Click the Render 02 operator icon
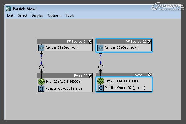 (x=41, y=48)
